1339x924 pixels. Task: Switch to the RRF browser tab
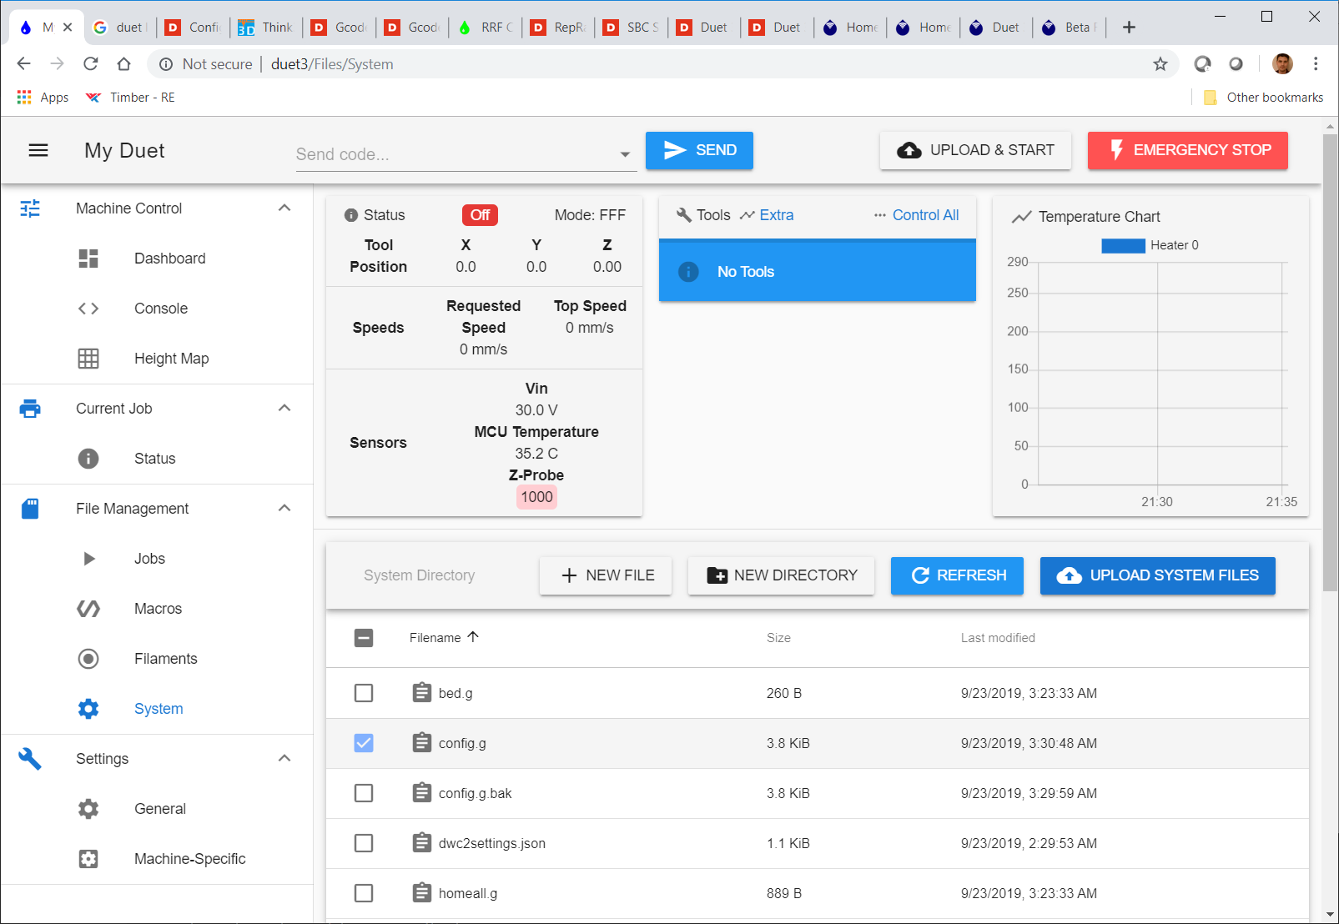pyautogui.click(x=485, y=28)
